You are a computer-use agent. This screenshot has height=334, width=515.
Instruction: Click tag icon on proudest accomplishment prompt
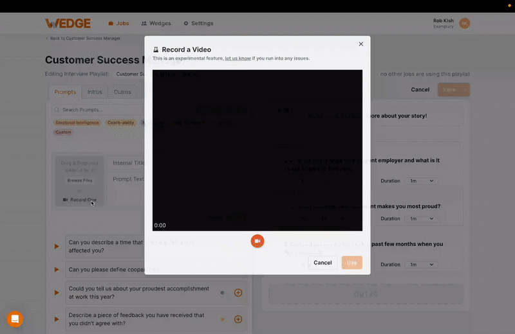[222, 293]
